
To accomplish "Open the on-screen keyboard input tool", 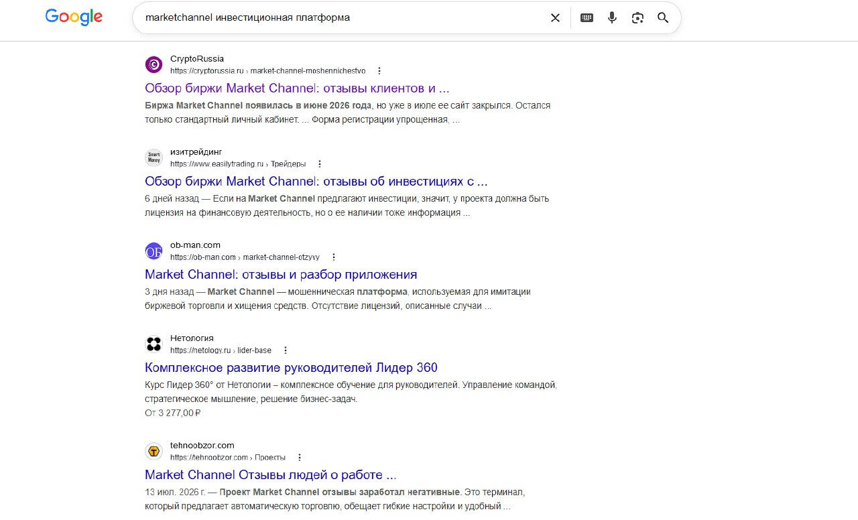I will [x=587, y=18].
